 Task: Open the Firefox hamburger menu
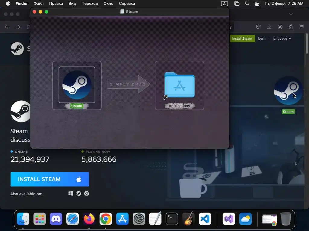tap(302, 27)
